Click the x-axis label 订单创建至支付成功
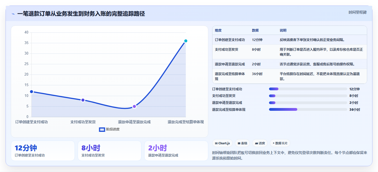Viewport: 378px width, 172px height. click(31, 122)
